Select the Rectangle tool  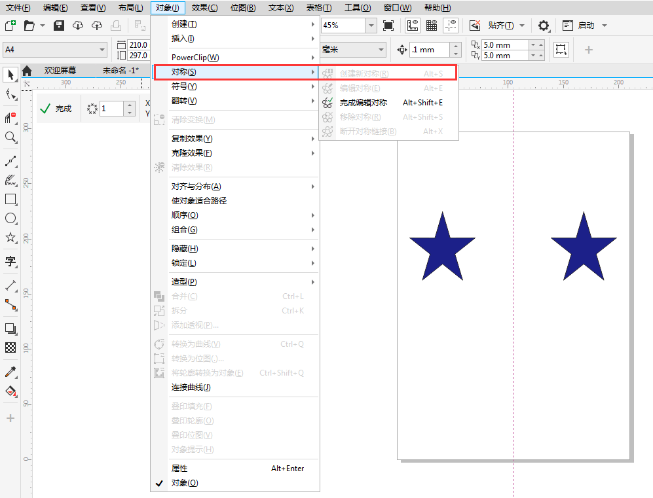click(x=10, y=200)
